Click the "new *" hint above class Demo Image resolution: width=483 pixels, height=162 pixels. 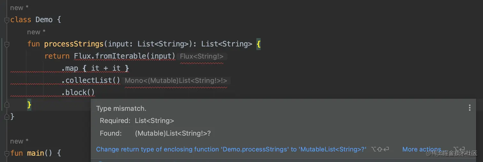19,8
